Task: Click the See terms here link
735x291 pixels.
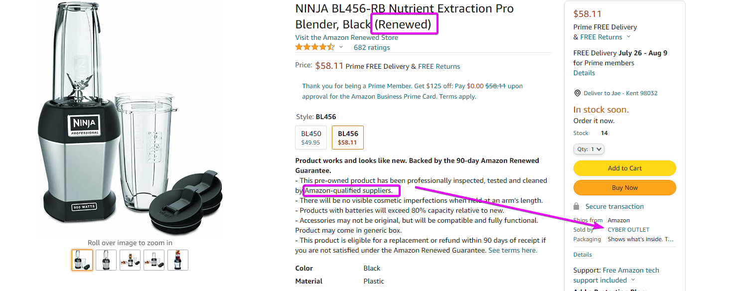Action: pos(512,250)
